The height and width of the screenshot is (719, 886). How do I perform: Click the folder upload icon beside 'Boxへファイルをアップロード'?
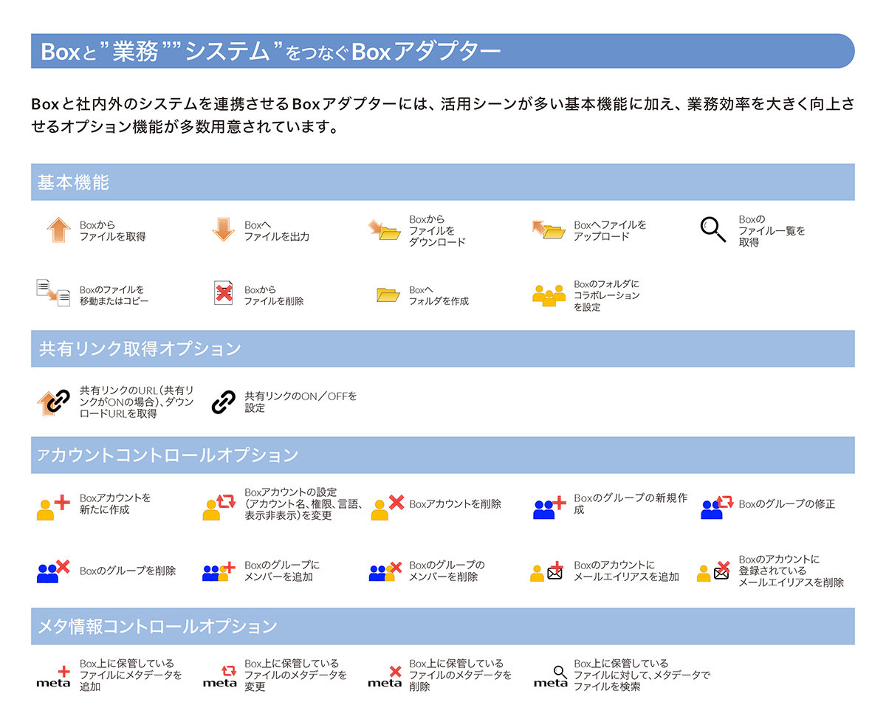(x=549, y=230)
